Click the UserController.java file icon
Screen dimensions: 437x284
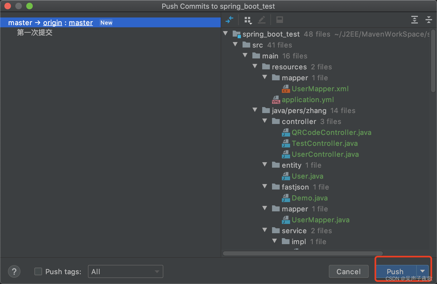click(x=286, y=154)
